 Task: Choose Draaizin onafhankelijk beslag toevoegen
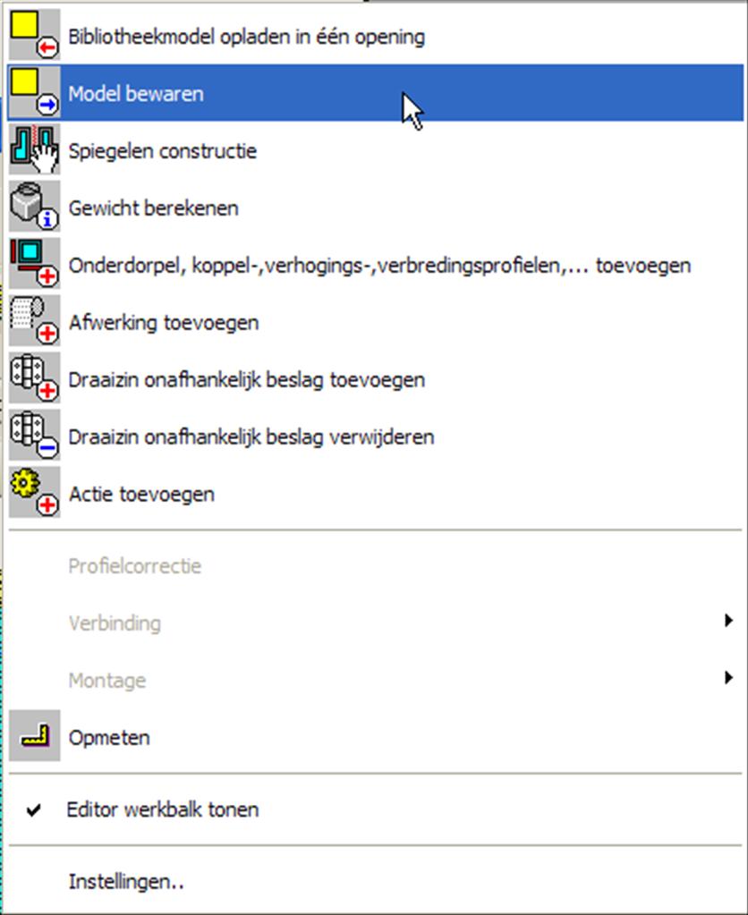click(375, 379)
